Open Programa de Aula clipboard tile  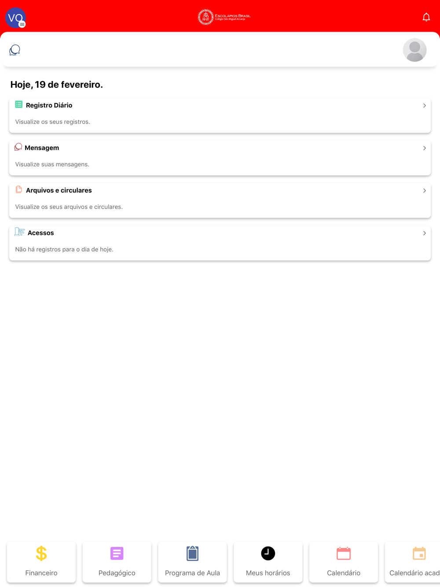(192, 562)
